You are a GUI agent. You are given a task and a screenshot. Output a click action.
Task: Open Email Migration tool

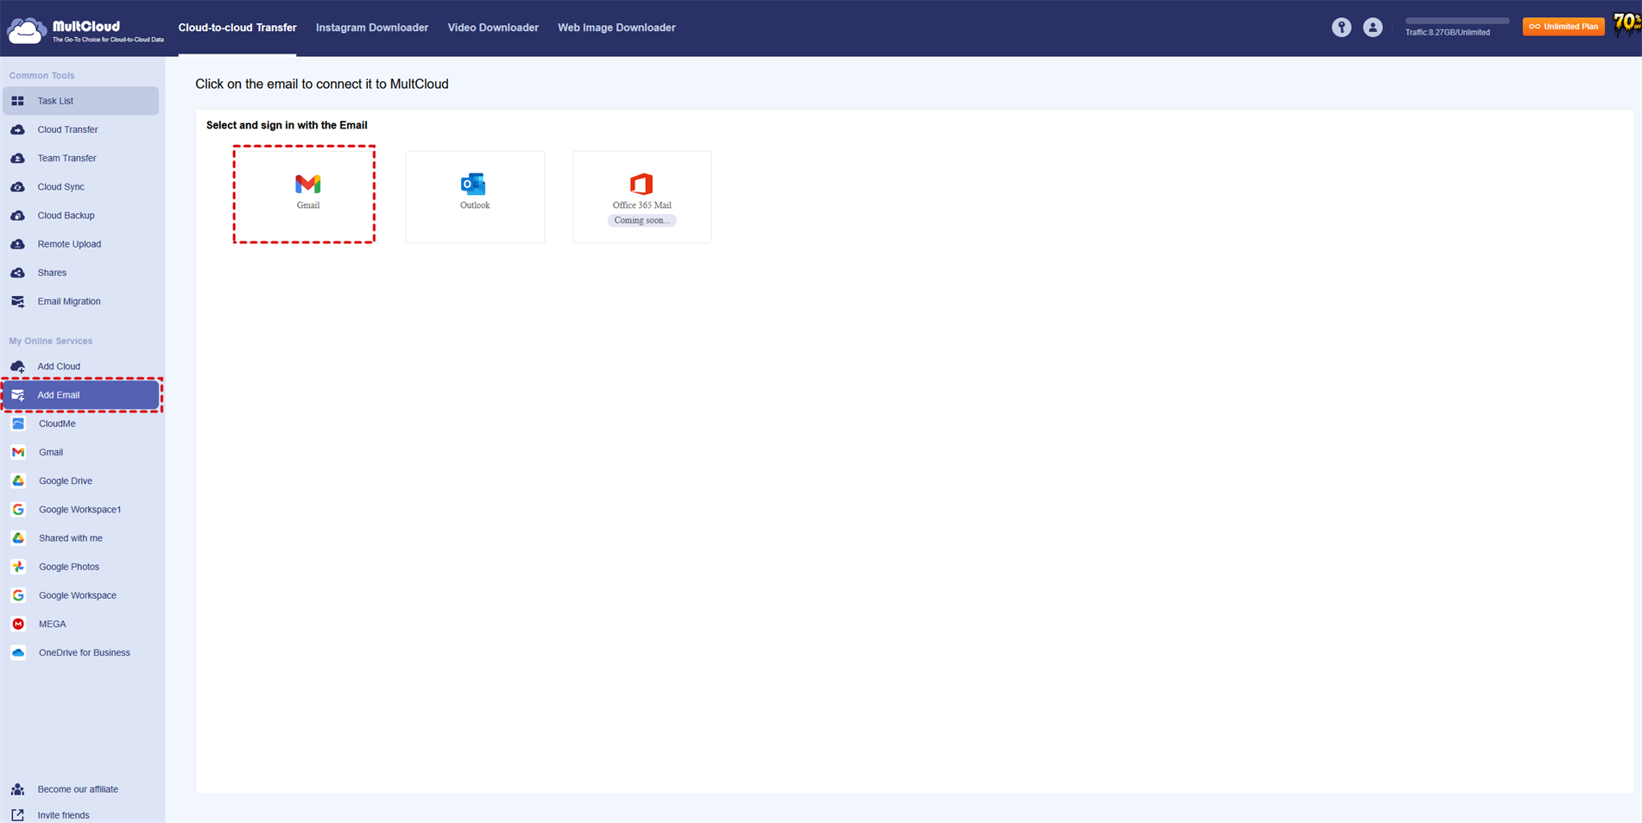pos(80,301)
